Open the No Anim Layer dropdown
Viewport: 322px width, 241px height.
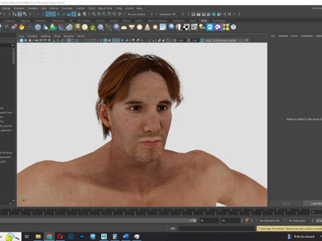point(297,220)
